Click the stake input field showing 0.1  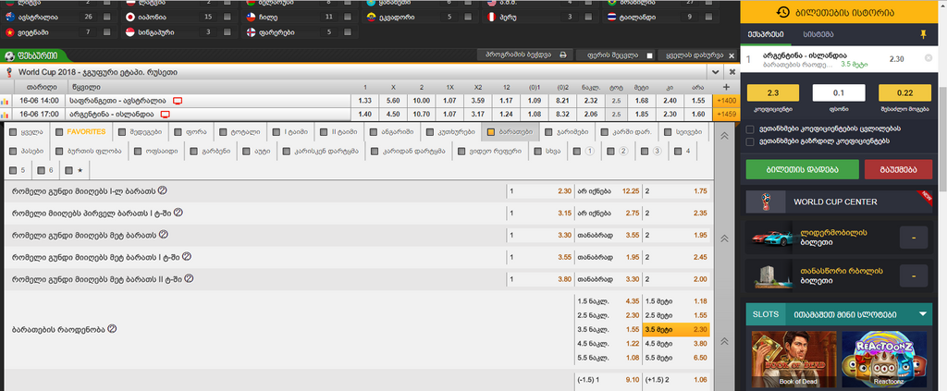[x=839, y=93]
